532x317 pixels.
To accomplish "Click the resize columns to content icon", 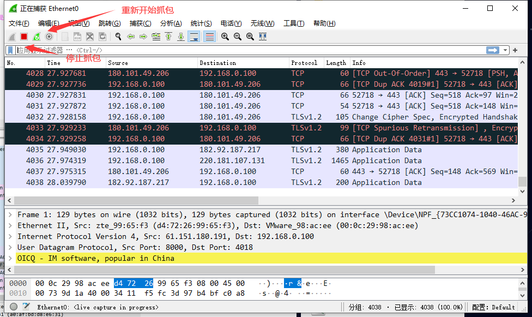I will click(263, 37).
